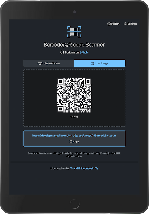The image size is (149, 214).
Task: Click the qr.png file name label
Action: click(x=74, y=116)
